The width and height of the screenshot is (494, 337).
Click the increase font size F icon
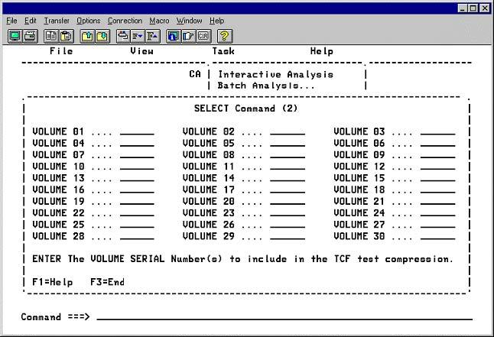(153, 36)
